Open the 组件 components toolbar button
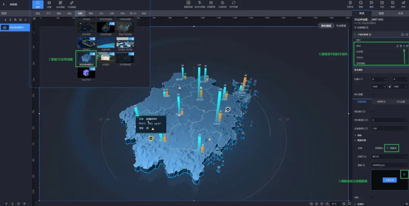This screenshot has height=206, width=409. click(38, 5)
